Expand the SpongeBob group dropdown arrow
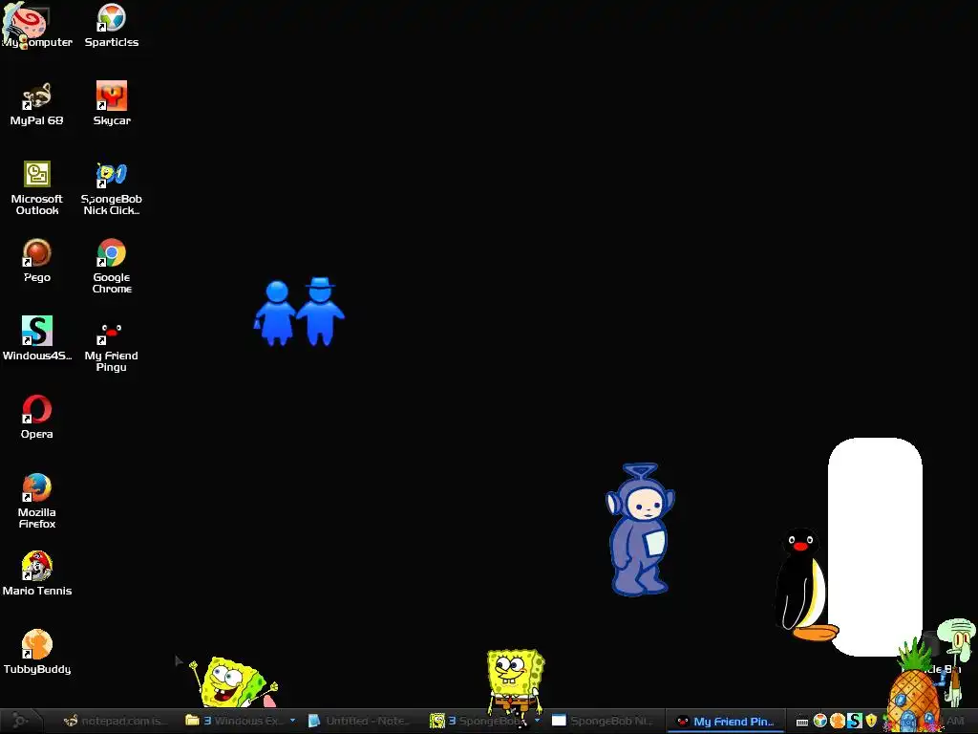 pyautogui.click(x=537, y=721)
